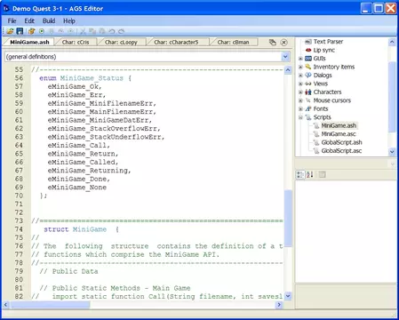Switch to the Char: cBman tab
Screen dimensions: 399x320
coord(233,42)
